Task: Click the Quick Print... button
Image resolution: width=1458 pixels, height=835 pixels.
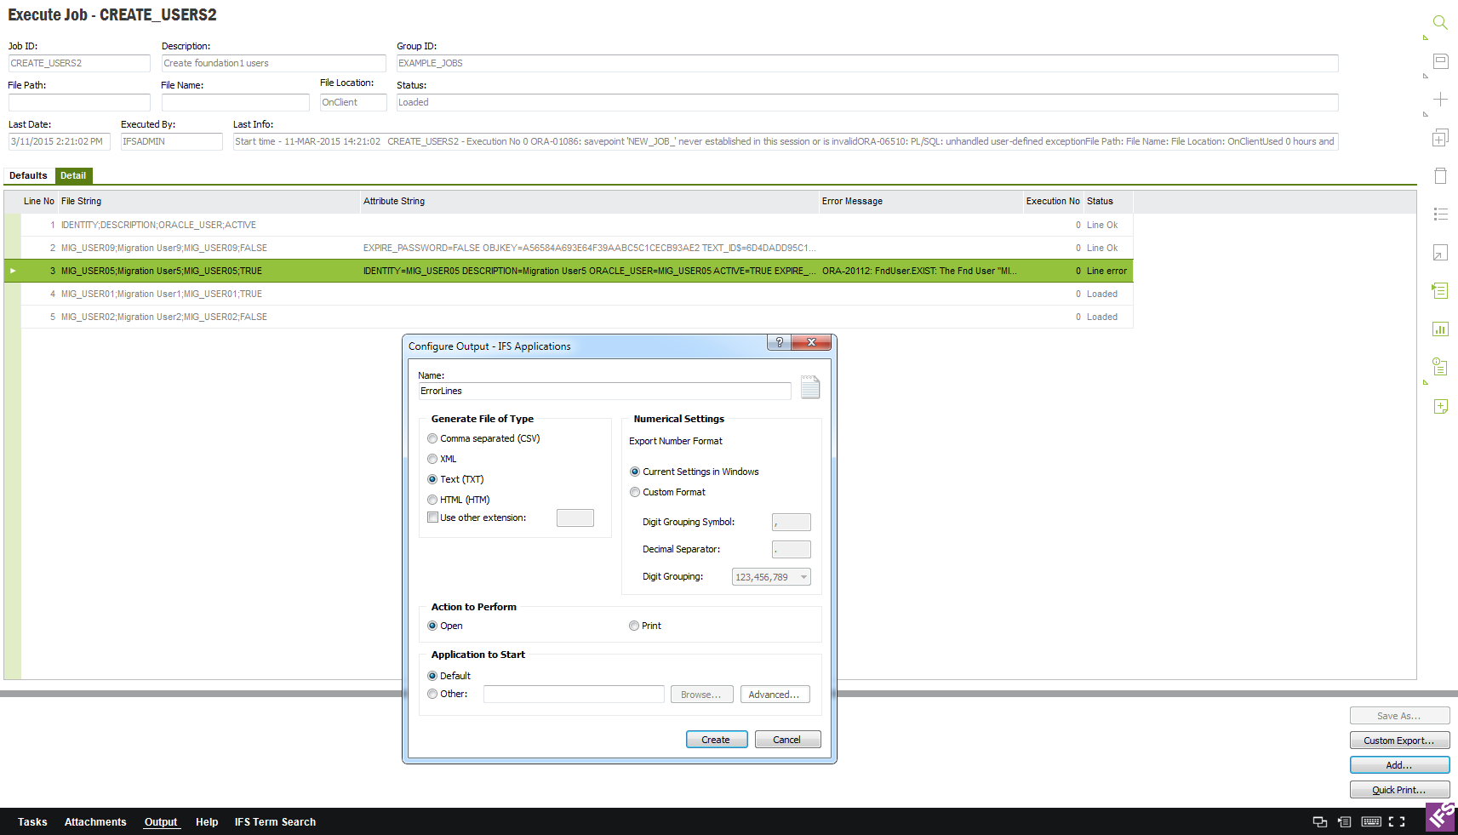Action: 1399,790
